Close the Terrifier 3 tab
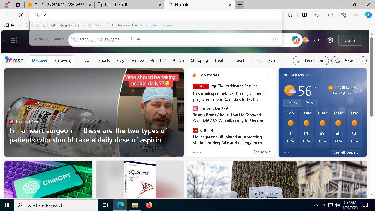The width and height of the screenshot is (375, 211). pos(90,5)
